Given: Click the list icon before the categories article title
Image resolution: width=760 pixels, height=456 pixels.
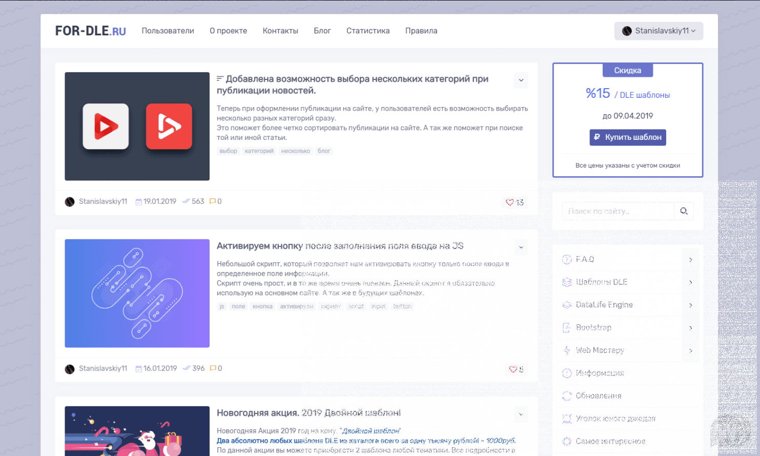Looking at the screenshot, I should click(220, 79).
